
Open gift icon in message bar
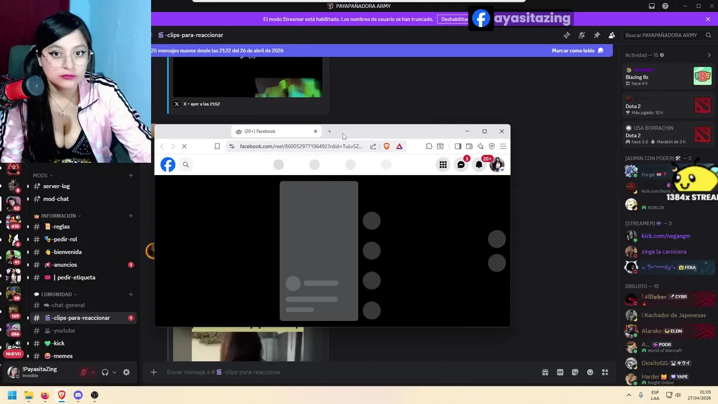point(545,372)
